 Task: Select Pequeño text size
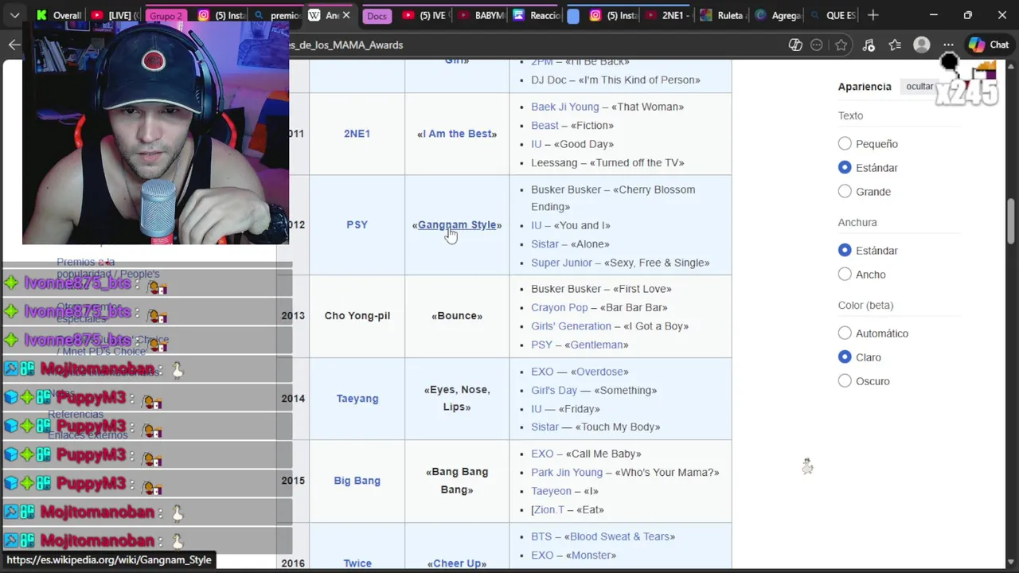[845, 144]
